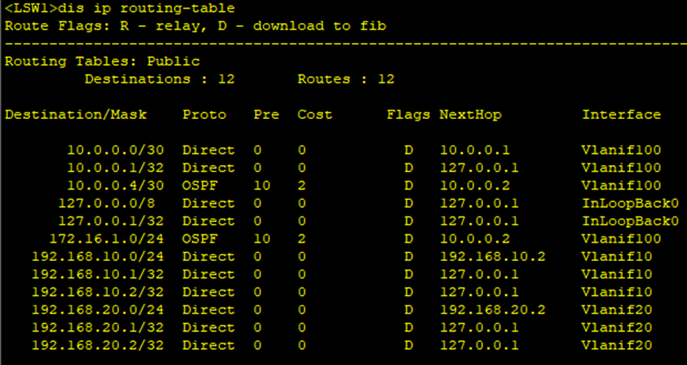Click "InLoopBack0" in the 127.0.0.1/32 row

pyautogui.click(x=630, y=221)
